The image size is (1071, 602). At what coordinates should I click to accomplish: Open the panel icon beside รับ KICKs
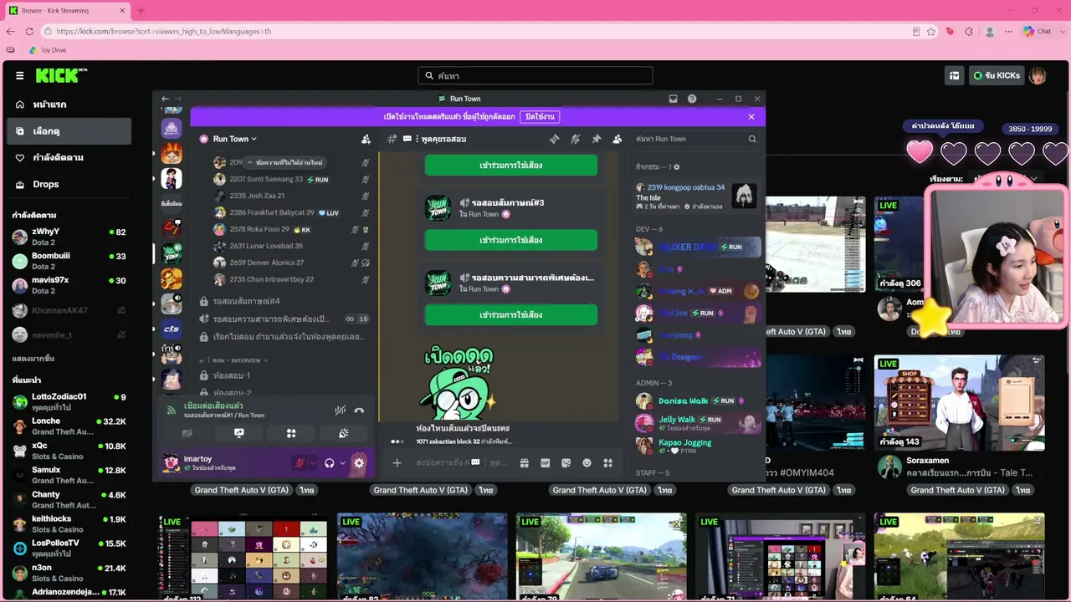coord(954,76)
